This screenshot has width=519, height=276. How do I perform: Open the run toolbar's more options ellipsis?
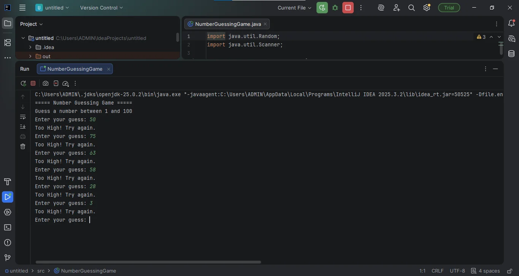75,83
